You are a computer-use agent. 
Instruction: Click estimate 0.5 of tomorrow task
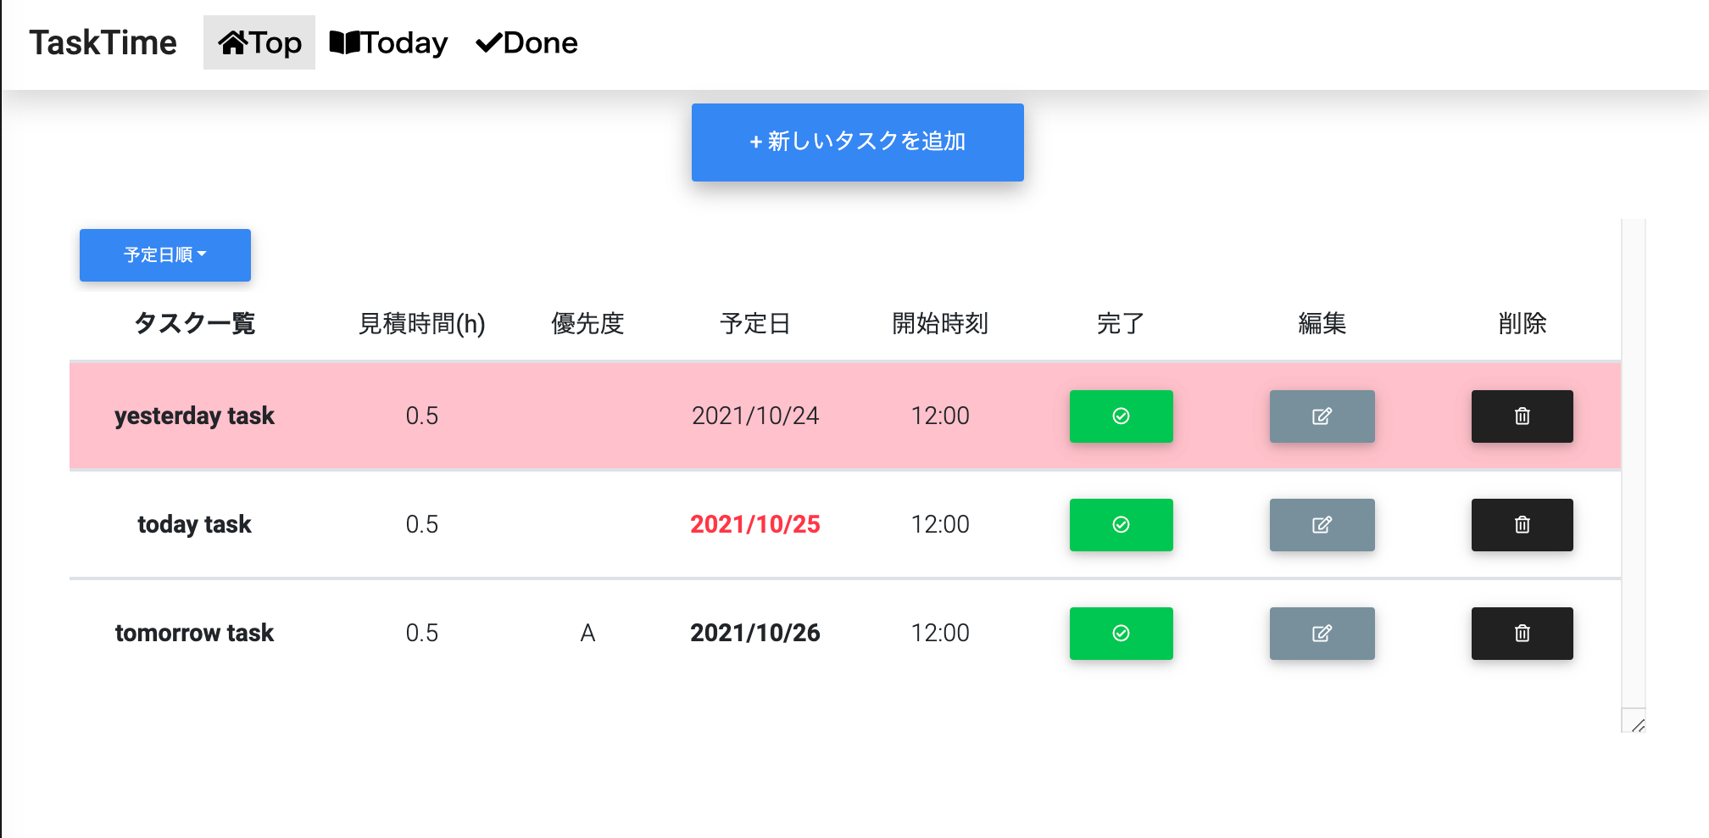tap(422, 634)
